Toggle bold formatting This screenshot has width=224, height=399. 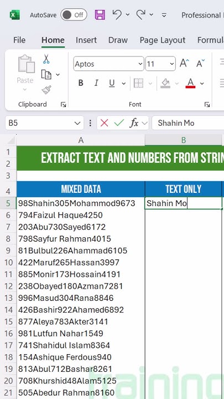(x=81, y=83)
